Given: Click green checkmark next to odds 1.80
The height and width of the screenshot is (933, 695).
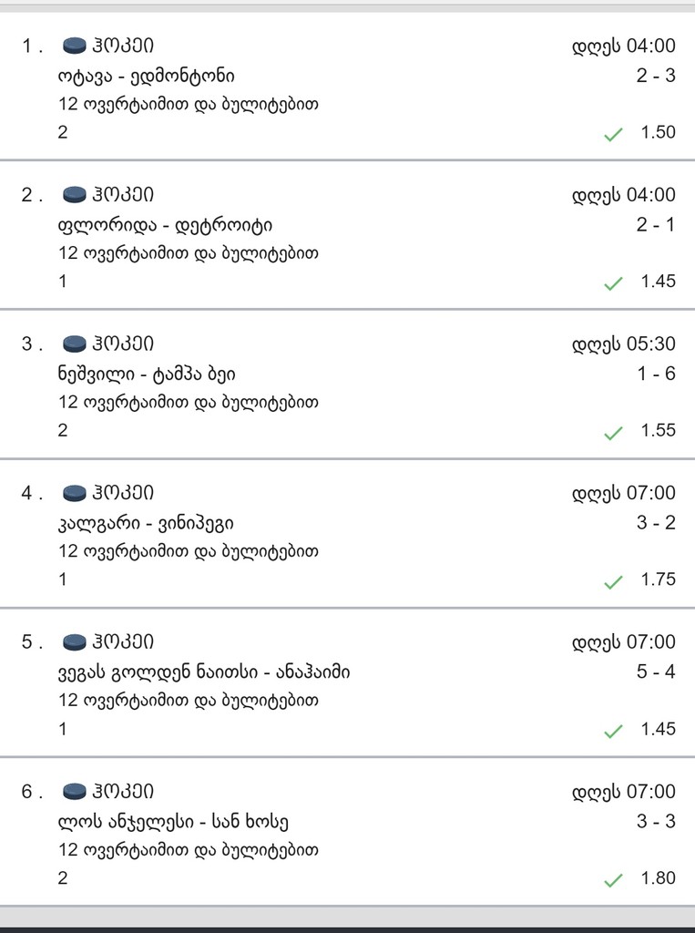Looking at the screenshot, I should point(613,879).
